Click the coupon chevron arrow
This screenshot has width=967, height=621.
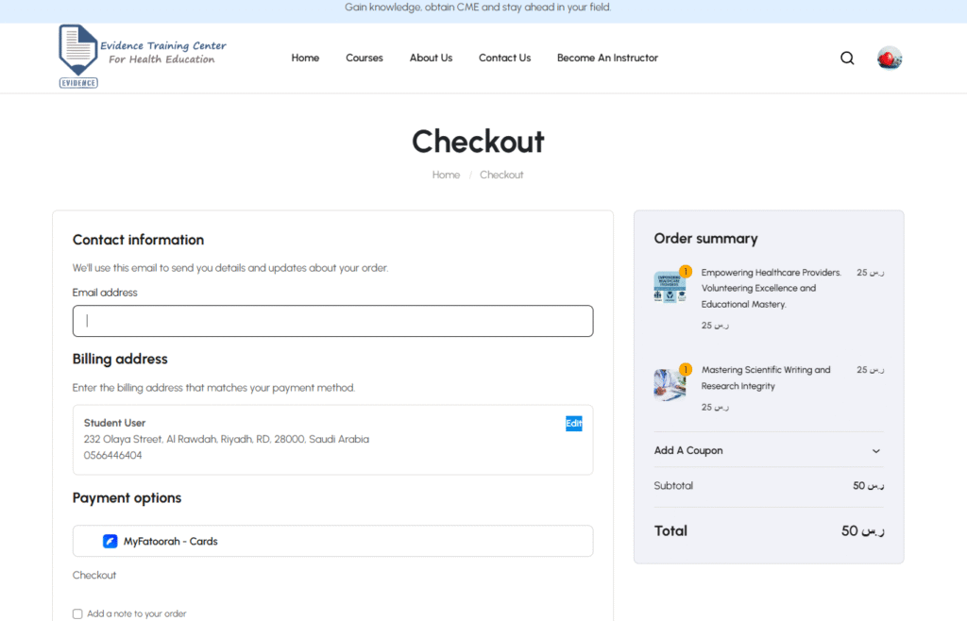[x=875, y=451]
